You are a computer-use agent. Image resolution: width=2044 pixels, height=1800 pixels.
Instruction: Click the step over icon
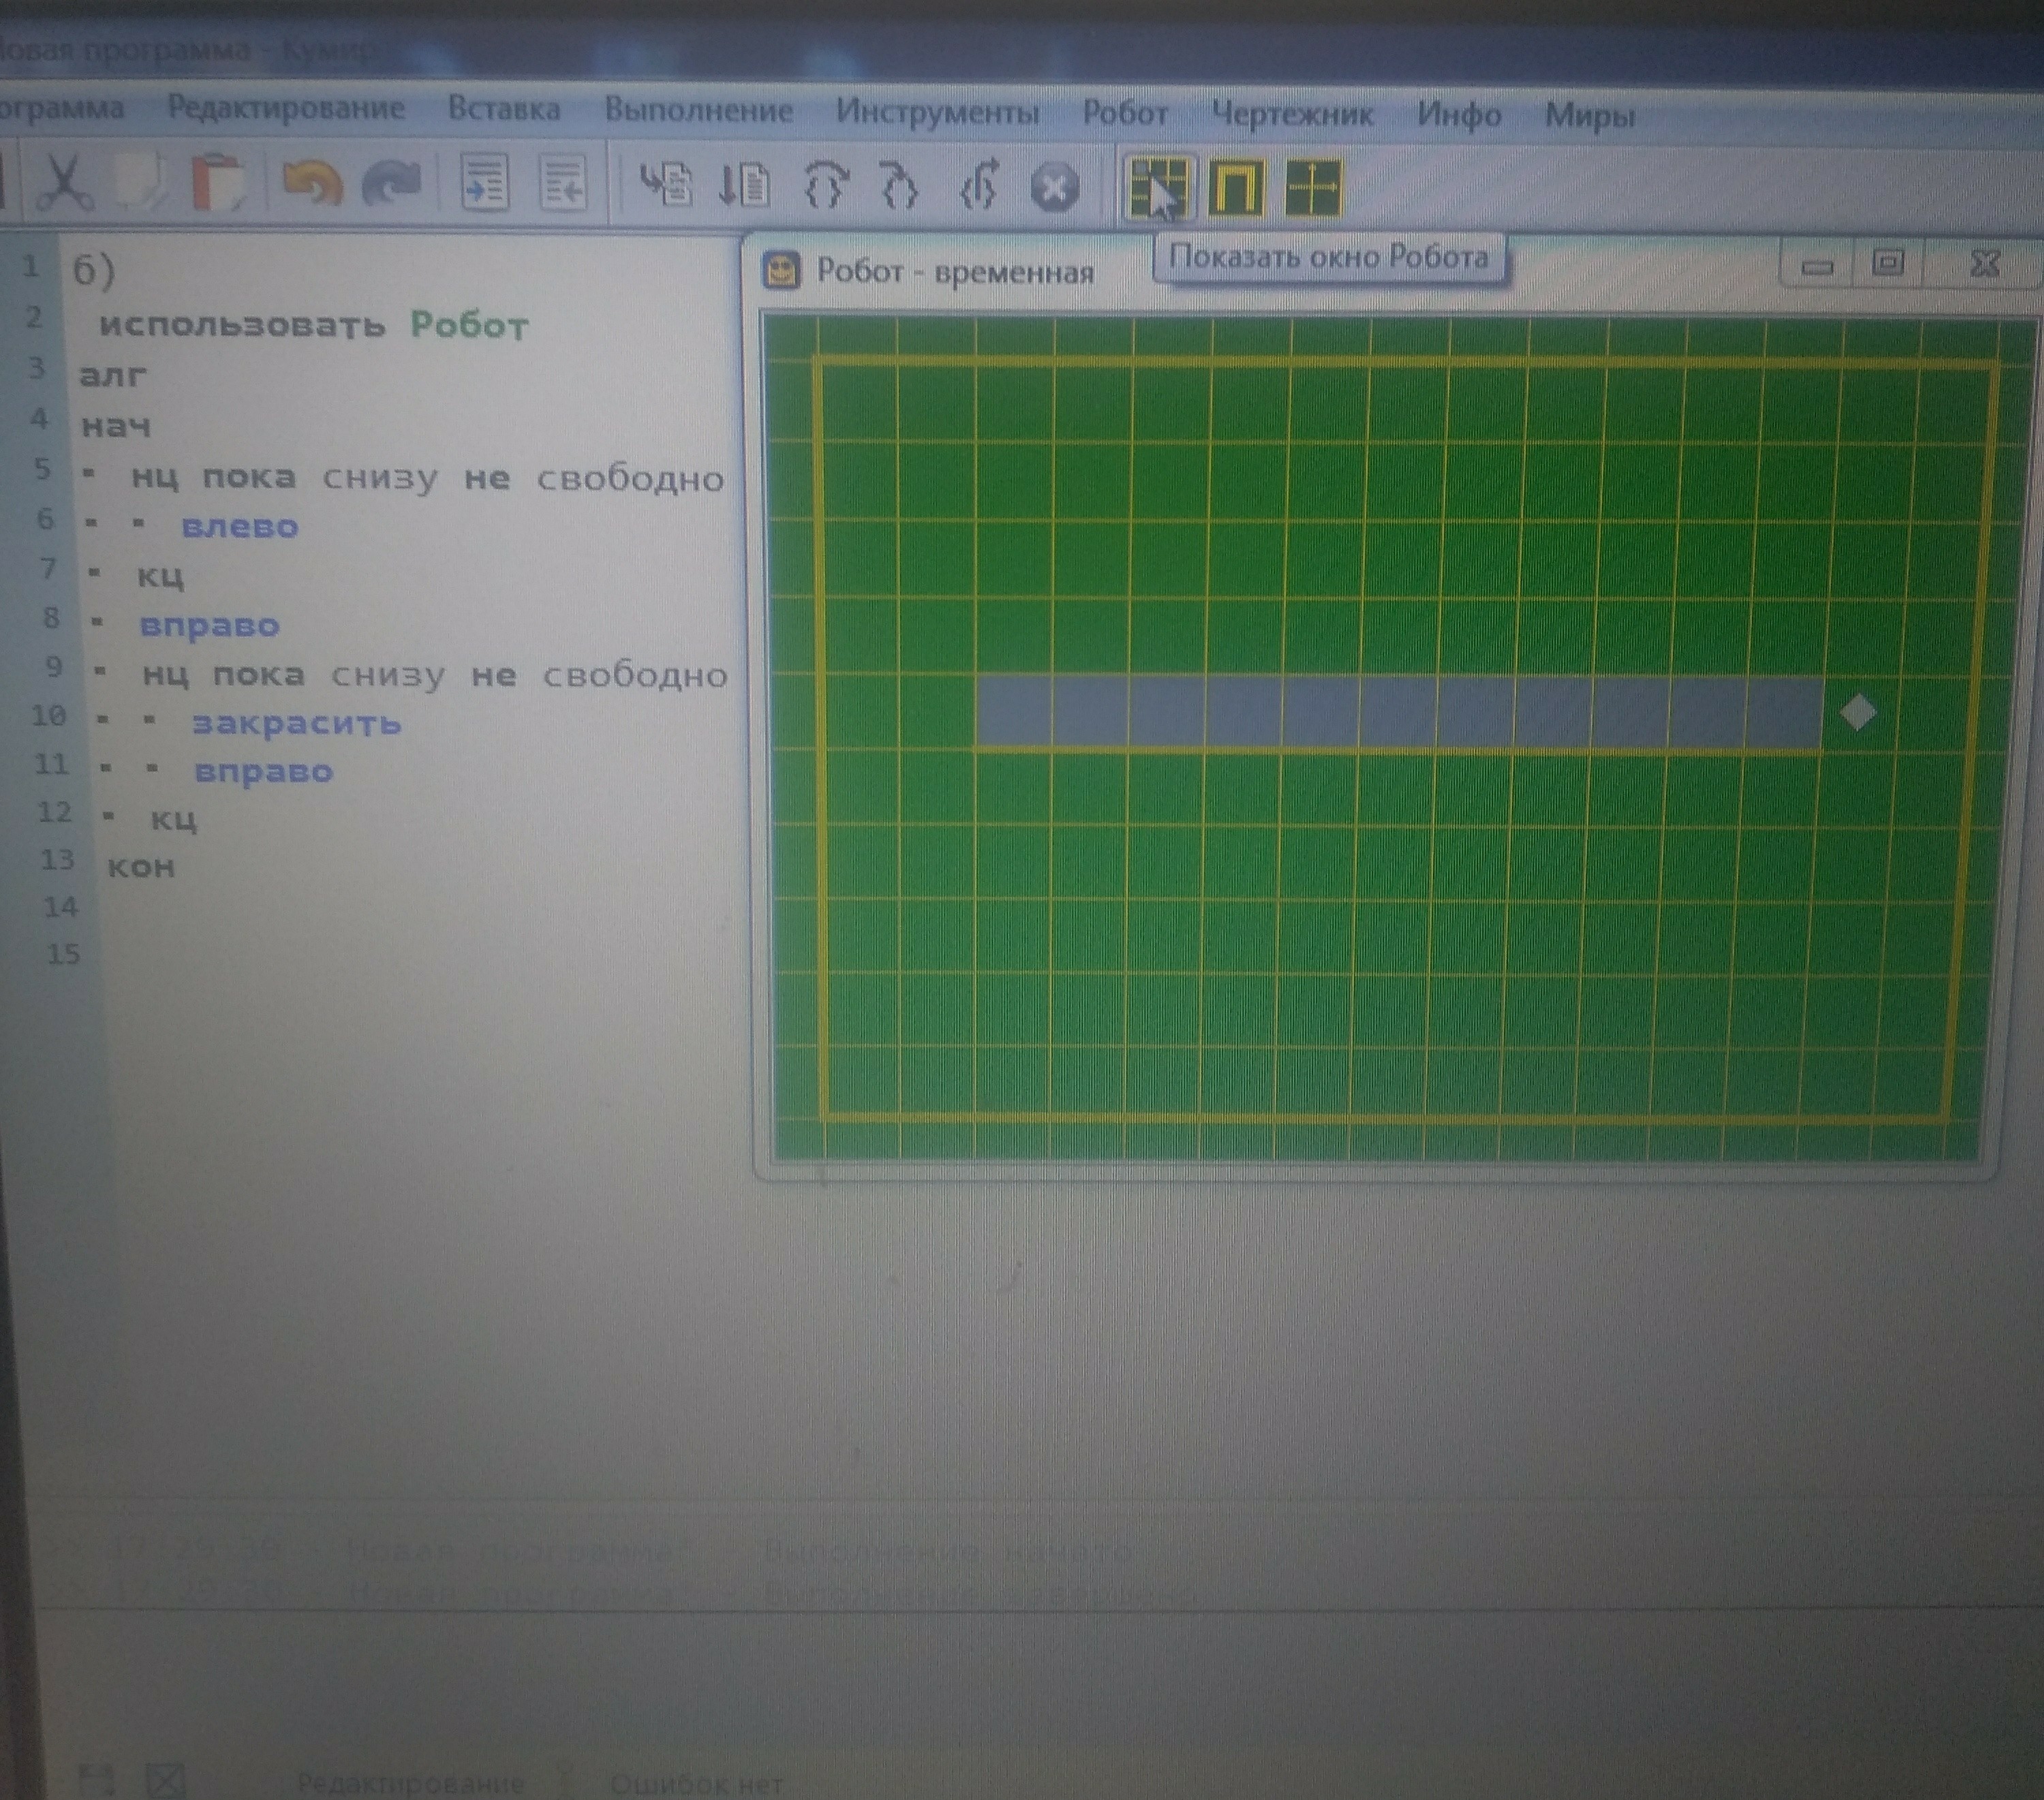point(826,186)
